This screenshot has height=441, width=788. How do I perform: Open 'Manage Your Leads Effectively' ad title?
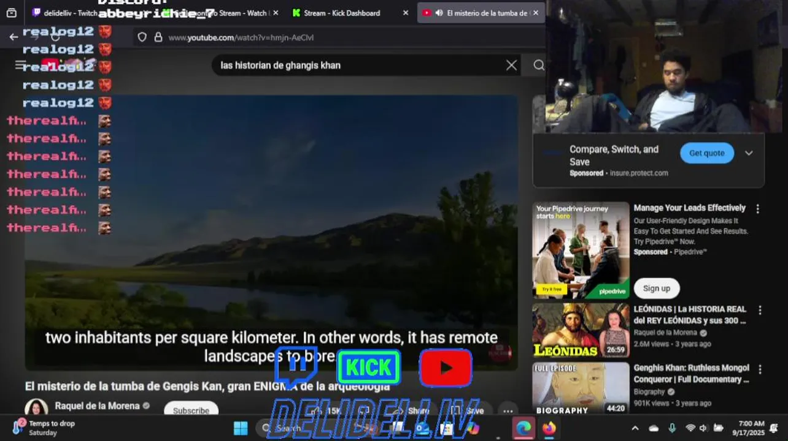pos(689,208)
